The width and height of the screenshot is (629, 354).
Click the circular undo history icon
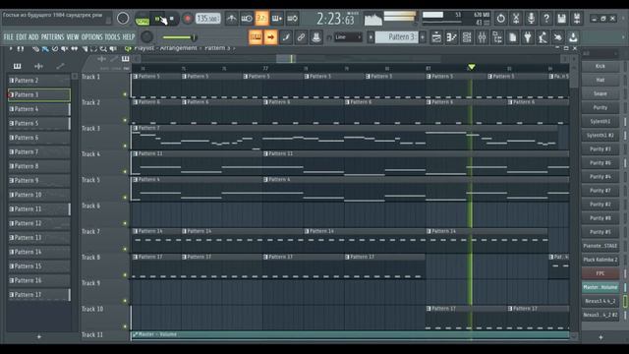(x=500, y=19)
